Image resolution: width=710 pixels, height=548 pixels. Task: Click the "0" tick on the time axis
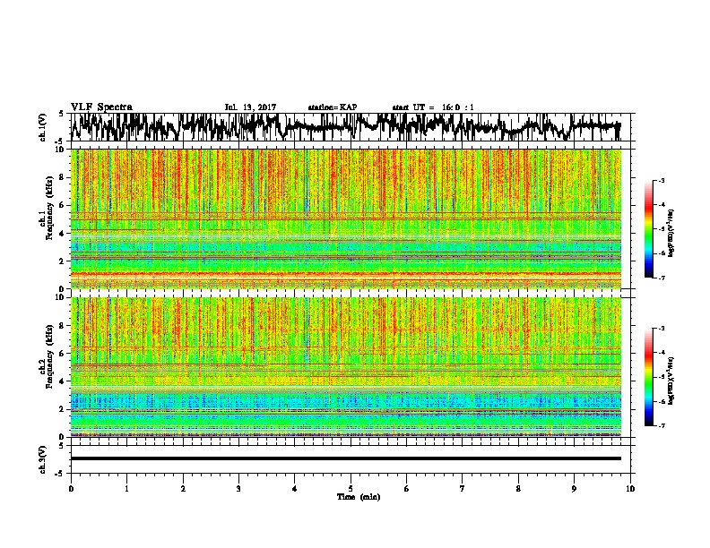coord(71,488)
